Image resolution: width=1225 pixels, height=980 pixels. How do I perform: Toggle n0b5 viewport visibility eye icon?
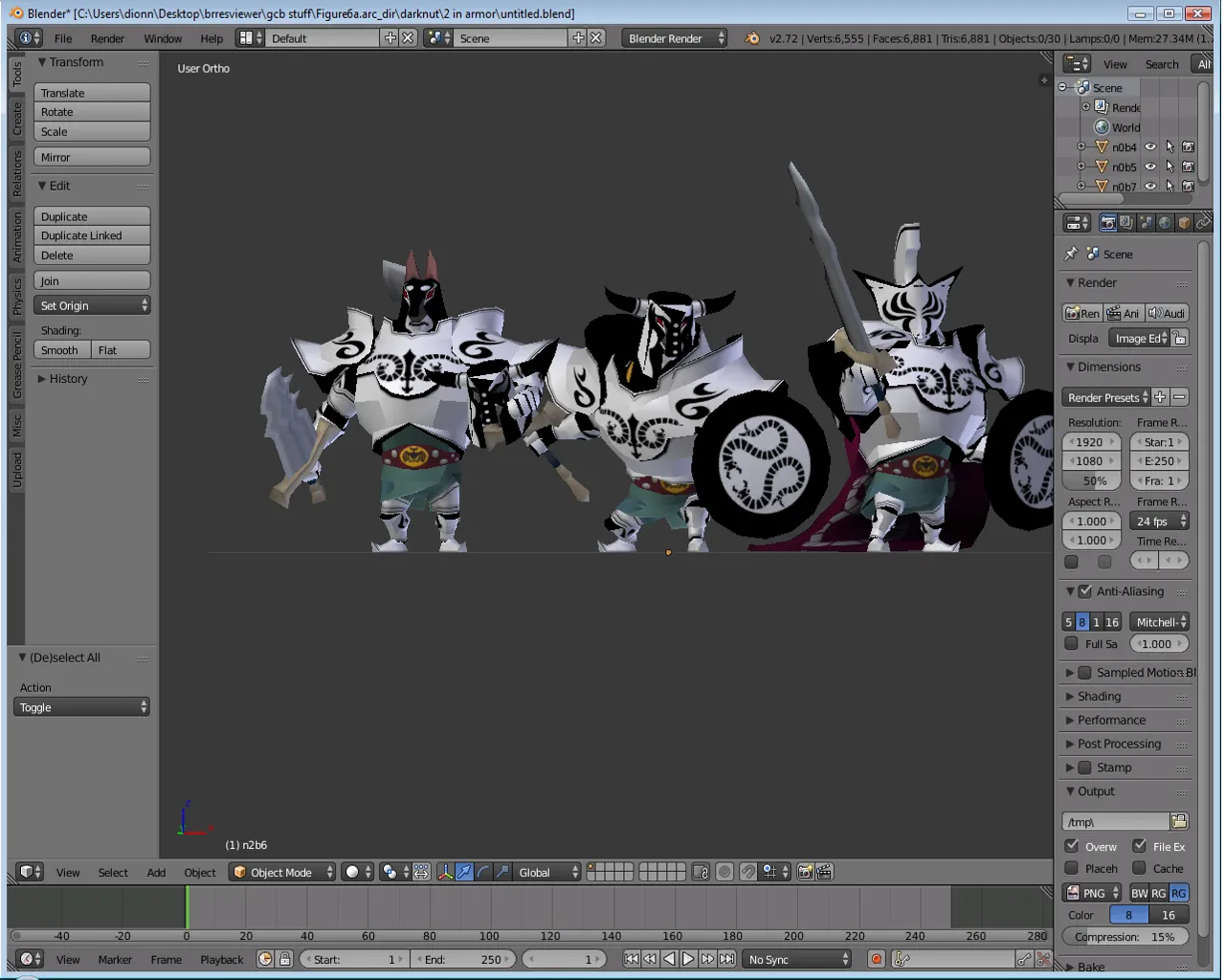[1150, 167]
